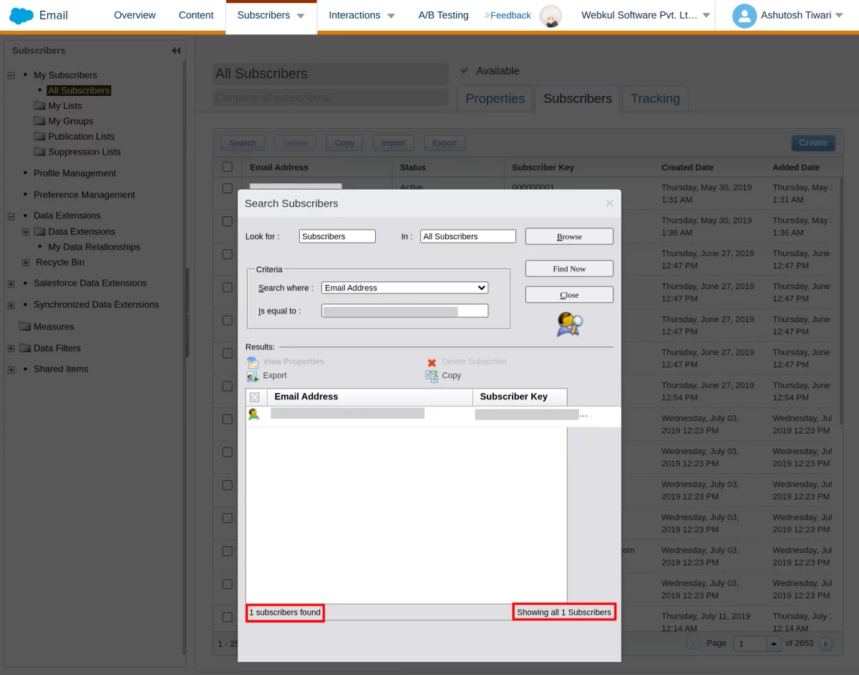Expand the Data Extensions subfolder
The width and height of the screenshot is (859, 675).
click(26, 232)
